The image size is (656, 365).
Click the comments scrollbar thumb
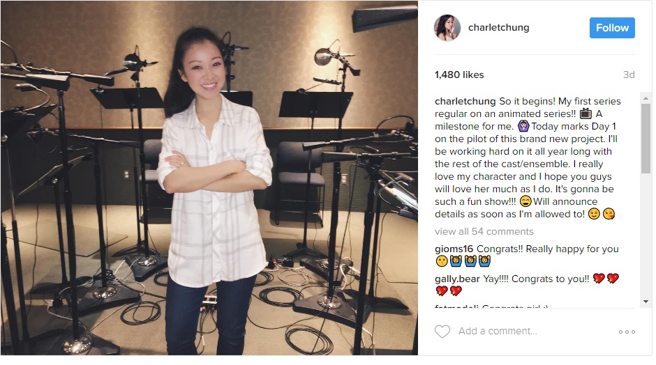[x=646, y=138]
